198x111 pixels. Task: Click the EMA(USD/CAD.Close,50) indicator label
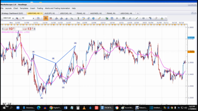pos(15,32)
